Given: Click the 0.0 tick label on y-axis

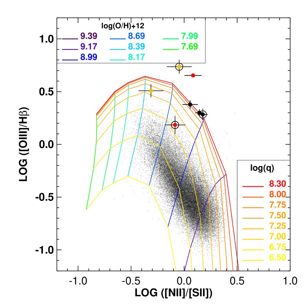Looking at the screenshot, I should pos(46,145).
